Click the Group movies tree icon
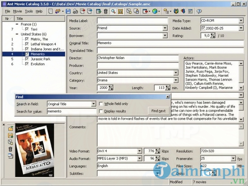The image size is (248, 186). pyautogui.click(x=166, y=12)
